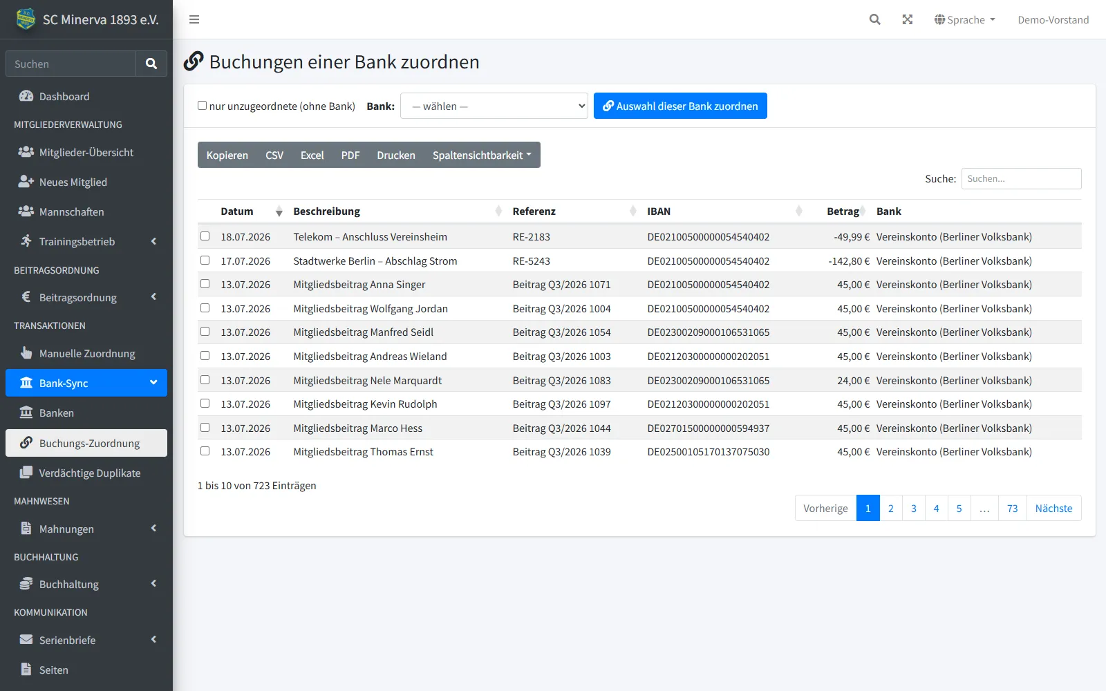Check the Stadtwerke Berlin row
Screen dimensions: 1106x691
[x=205, y=261]
